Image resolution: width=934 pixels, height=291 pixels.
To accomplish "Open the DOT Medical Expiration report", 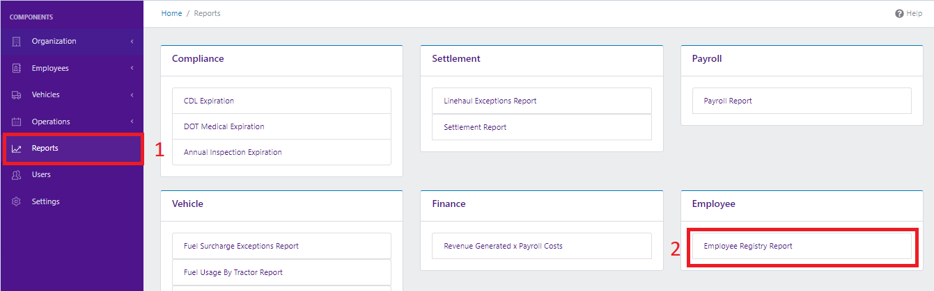I will 224,126.
